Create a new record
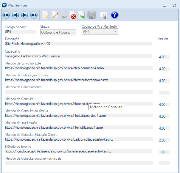The height and width of the screenshot is (173, 180). tap(45, 15)
